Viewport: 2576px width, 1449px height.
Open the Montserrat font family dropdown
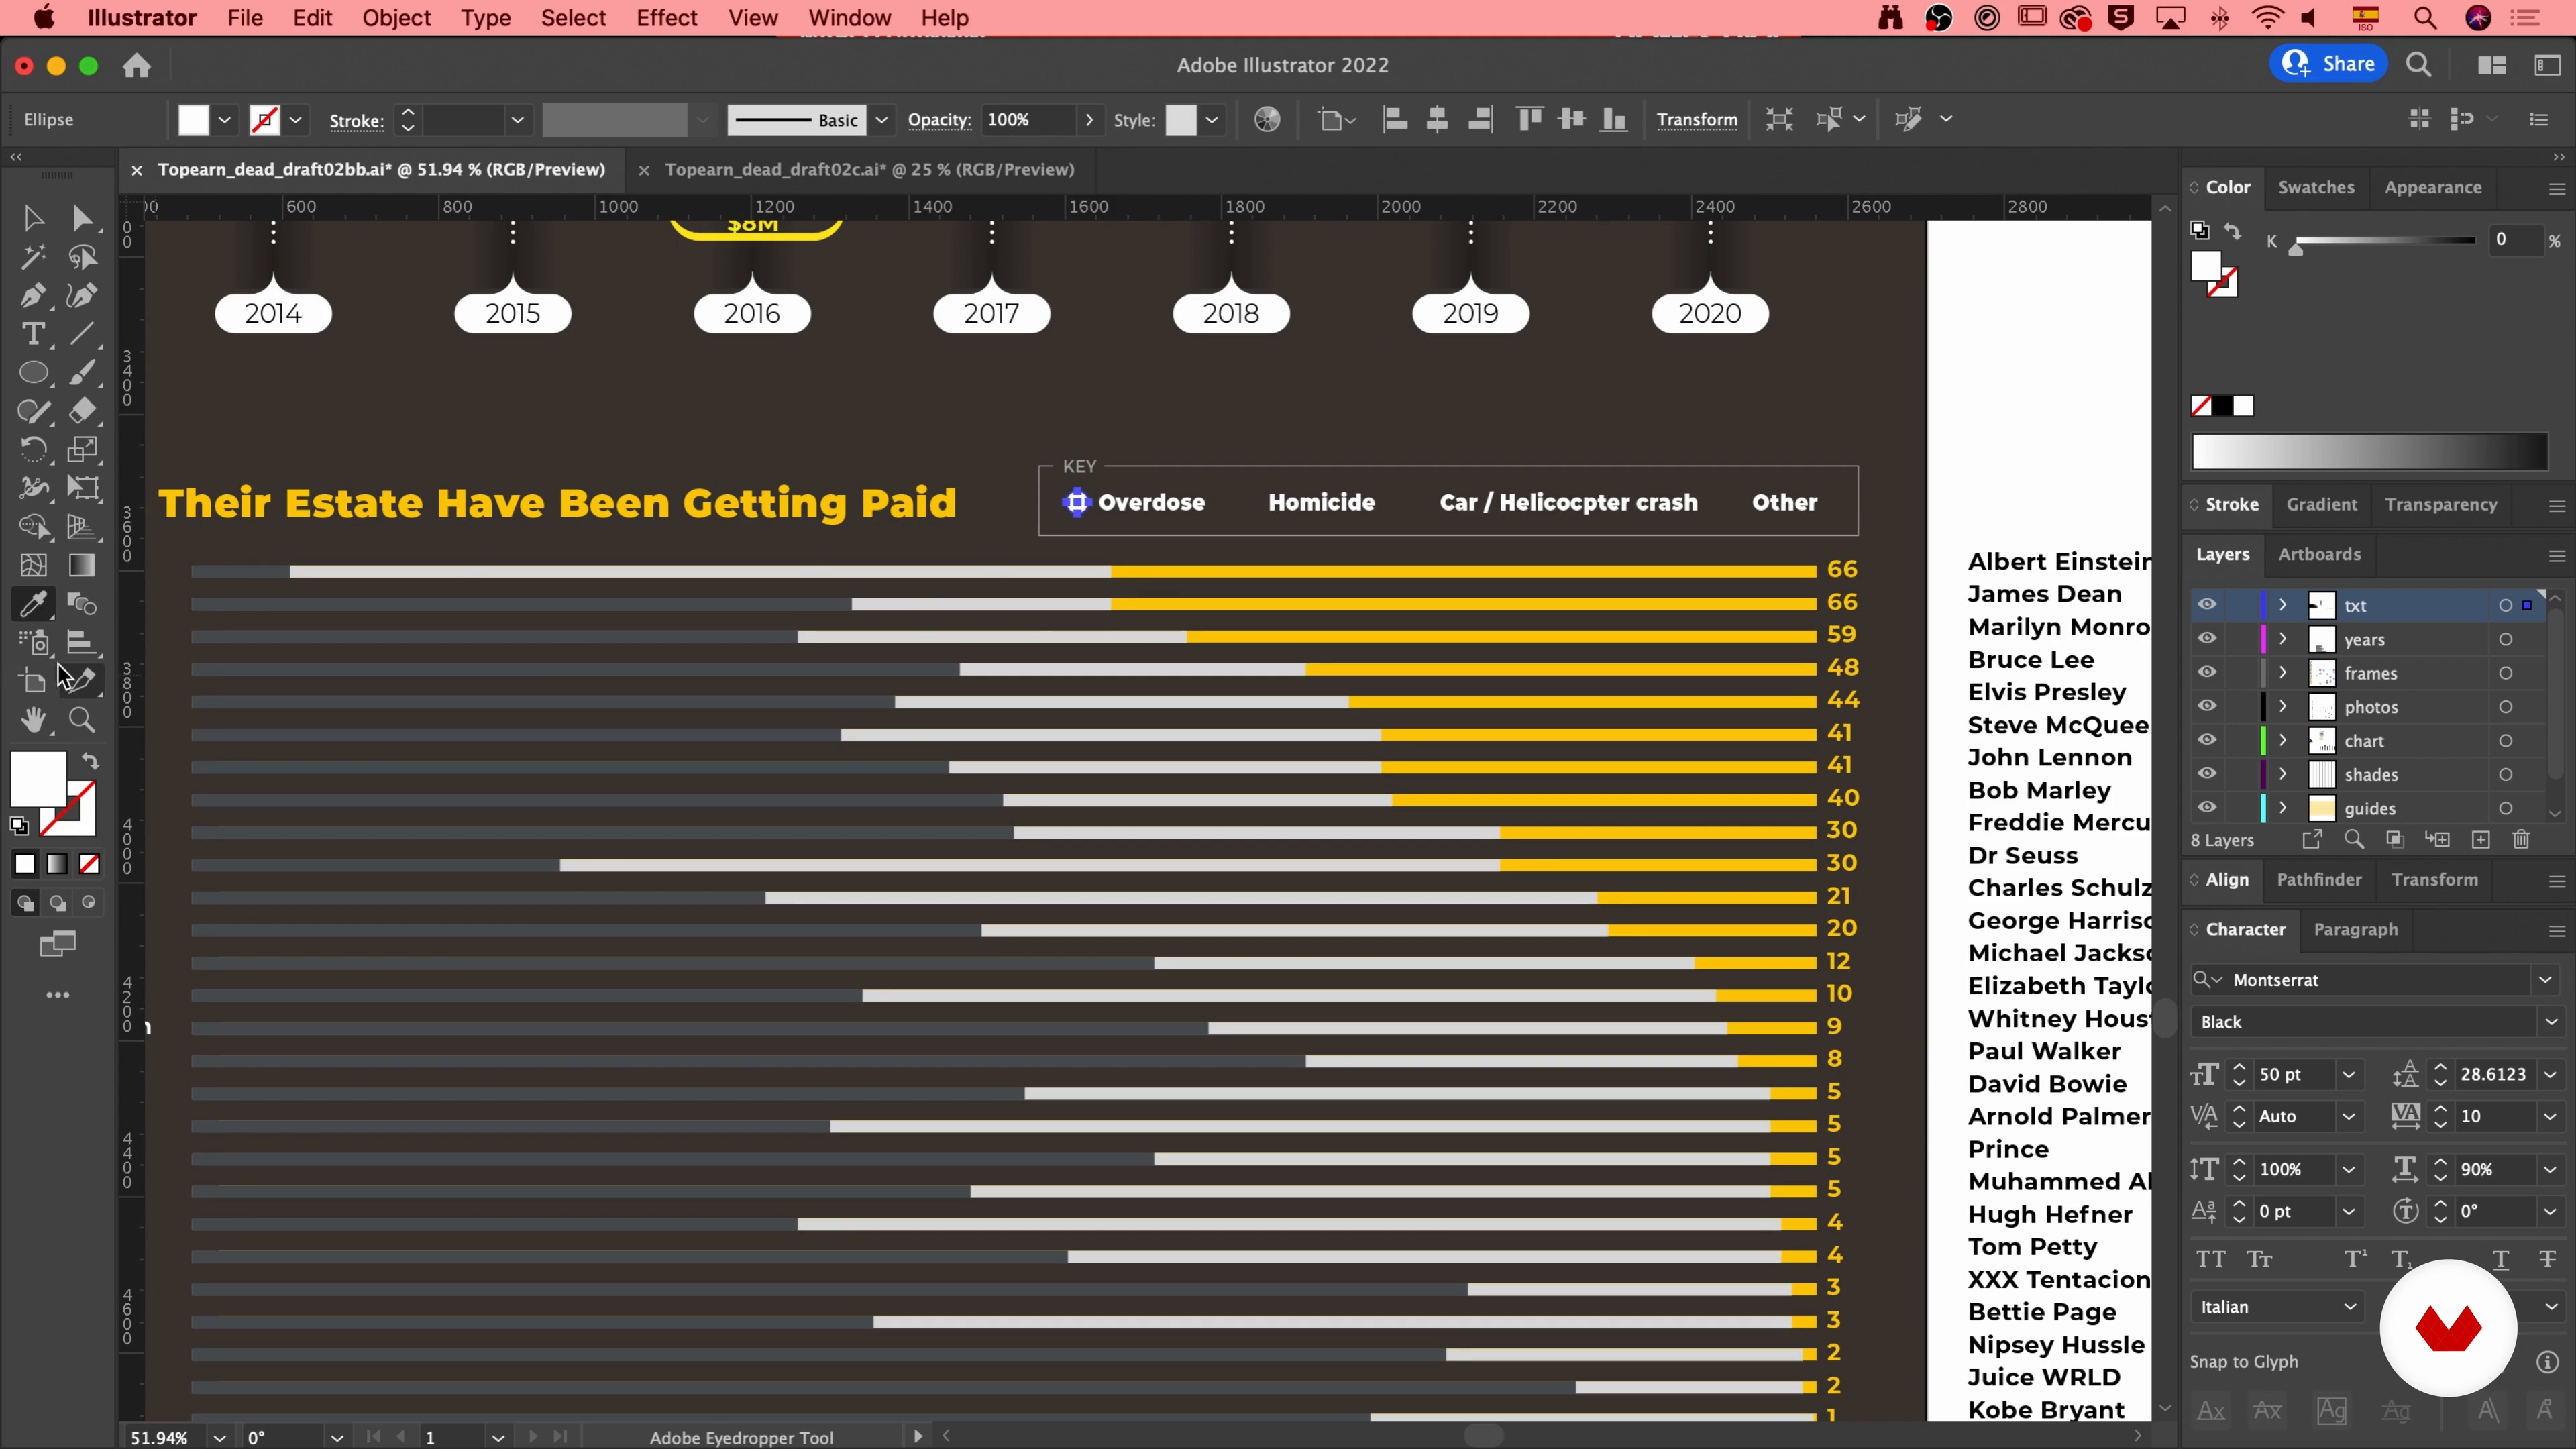2545,980
